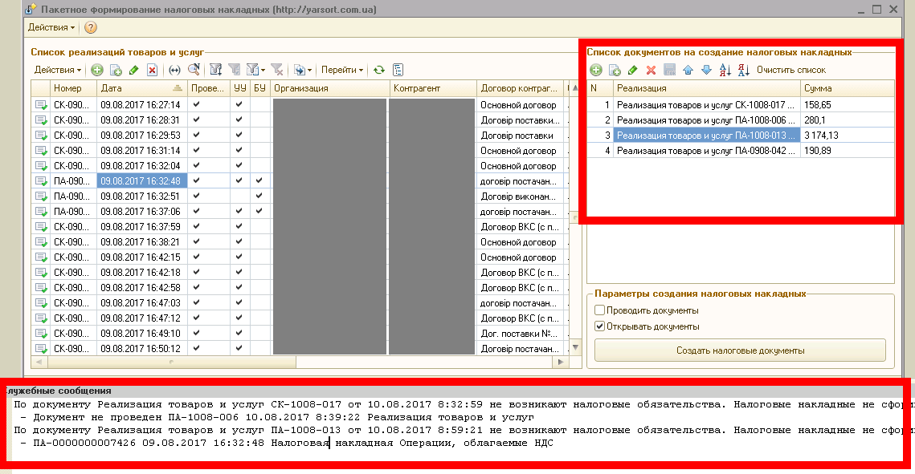Click the sum value 3 174,13
Viewport: 915px width, 474px height.
click(822, 135)
